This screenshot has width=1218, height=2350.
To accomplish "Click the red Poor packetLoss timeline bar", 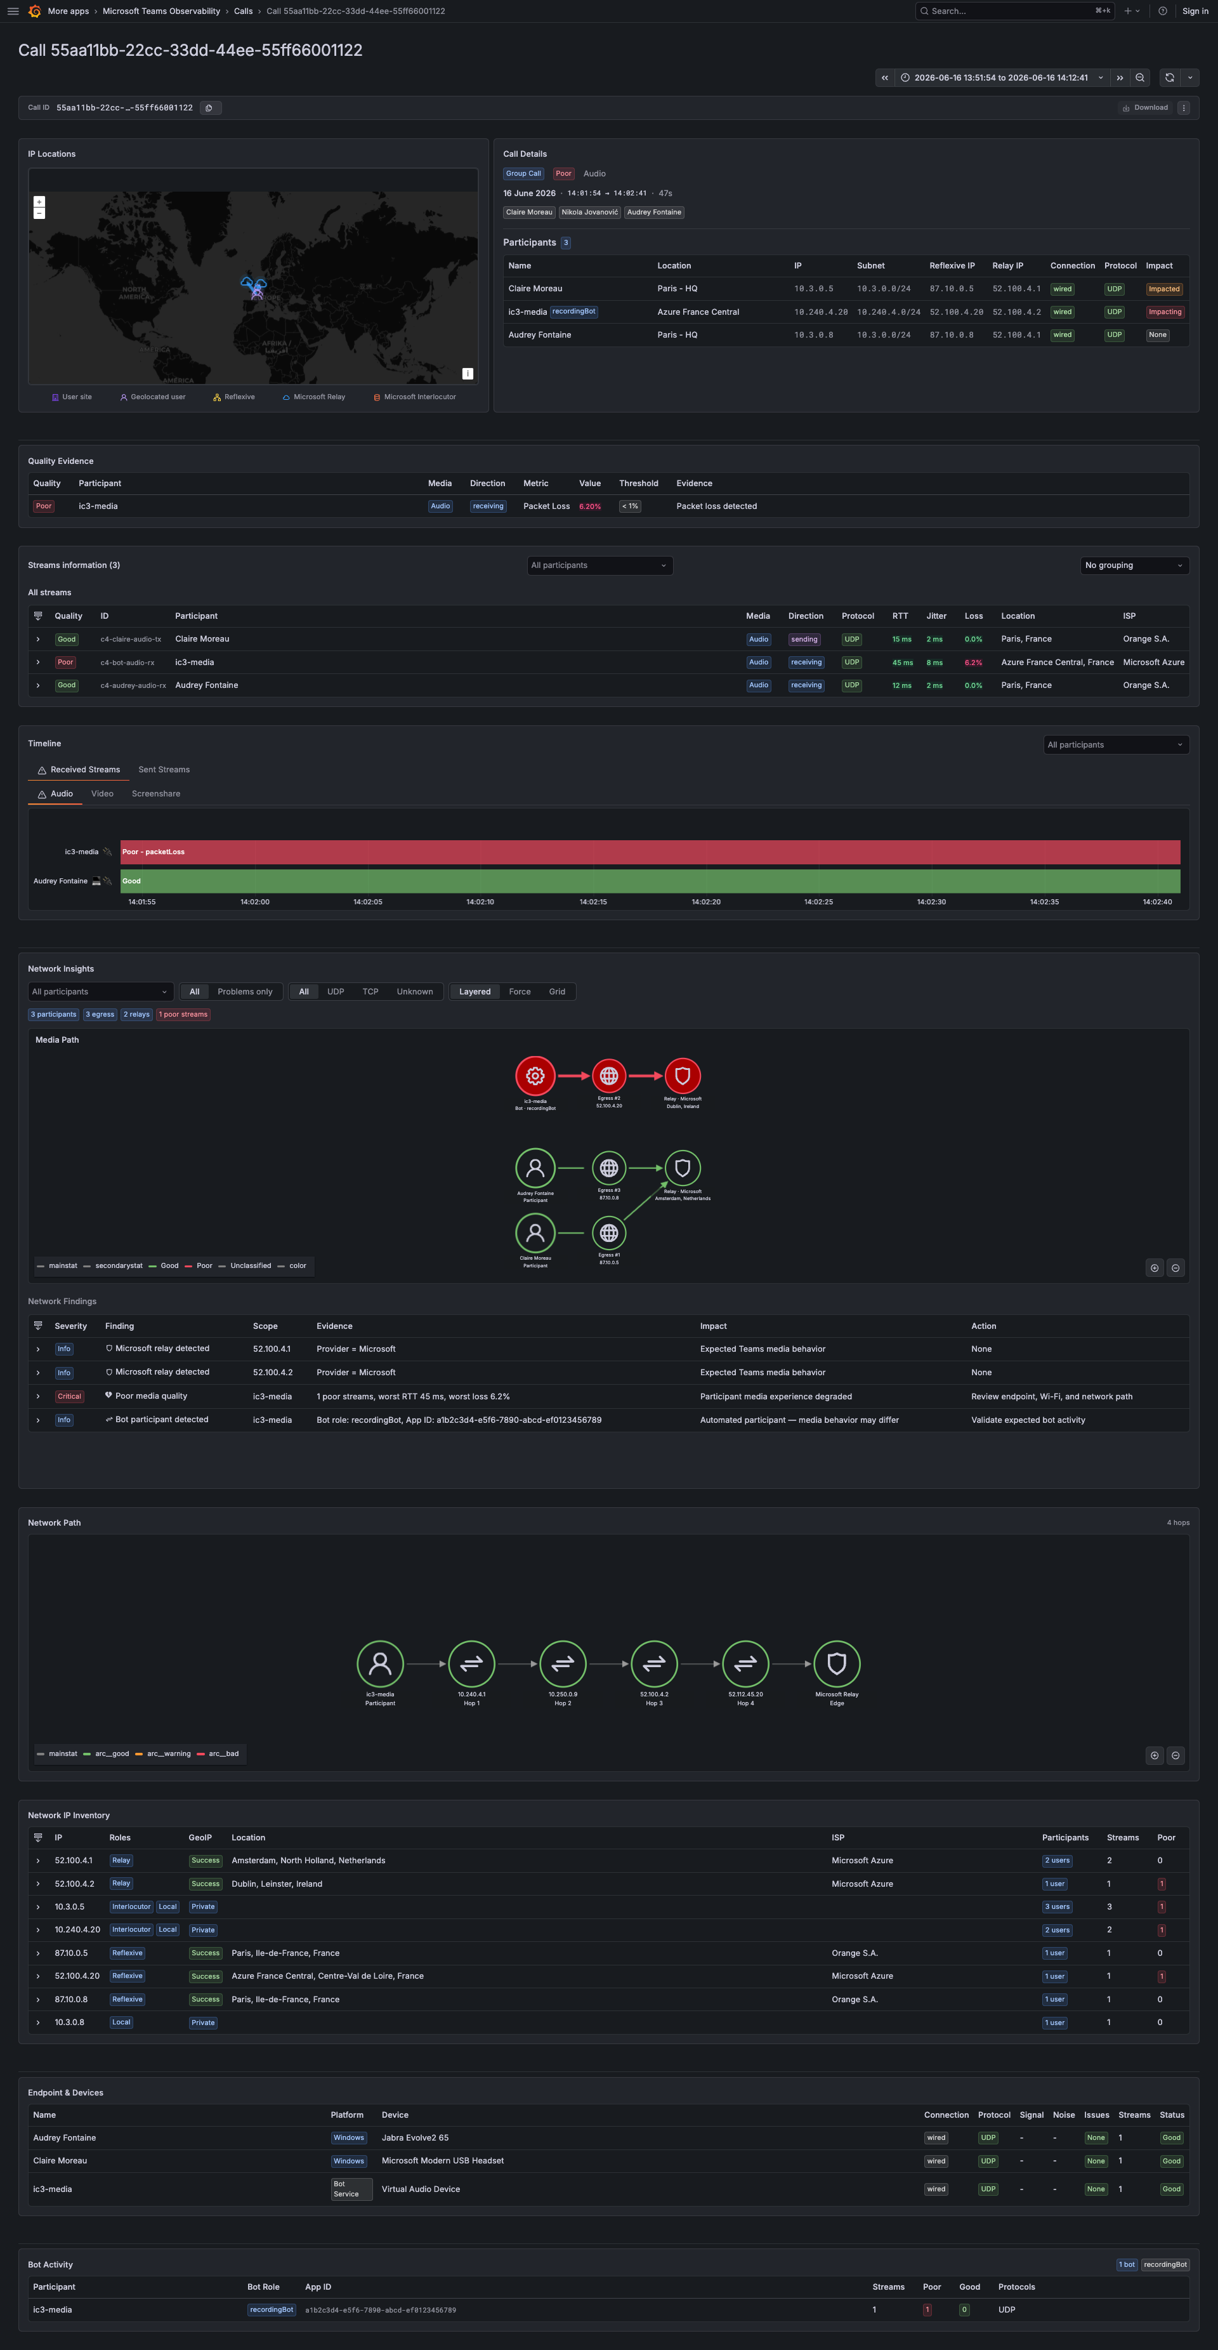I will [x=650, y=852].
